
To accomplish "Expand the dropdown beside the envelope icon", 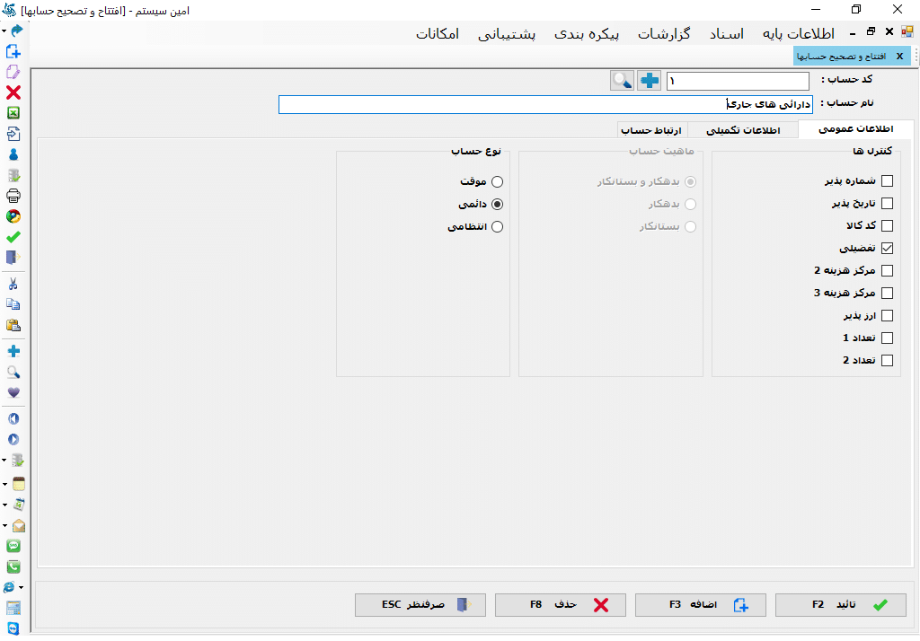I will [x=4, y=526].
